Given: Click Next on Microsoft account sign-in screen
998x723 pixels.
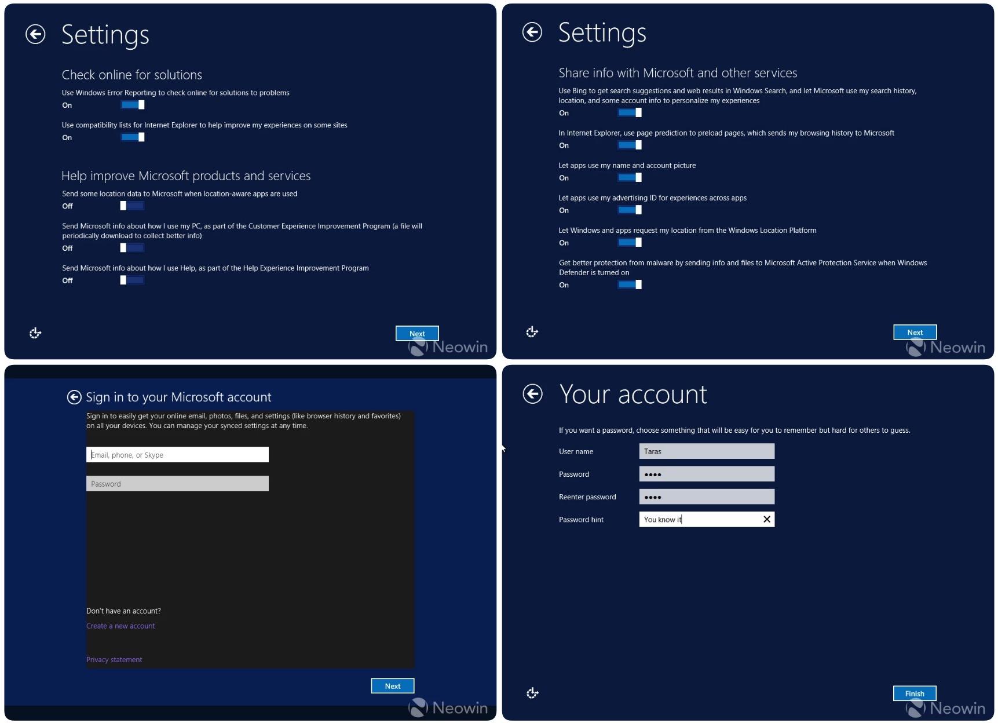Looking at the screenshot, I should (x=392, y=686).
